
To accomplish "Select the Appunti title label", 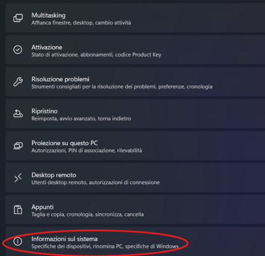I will tap(42, 207).
